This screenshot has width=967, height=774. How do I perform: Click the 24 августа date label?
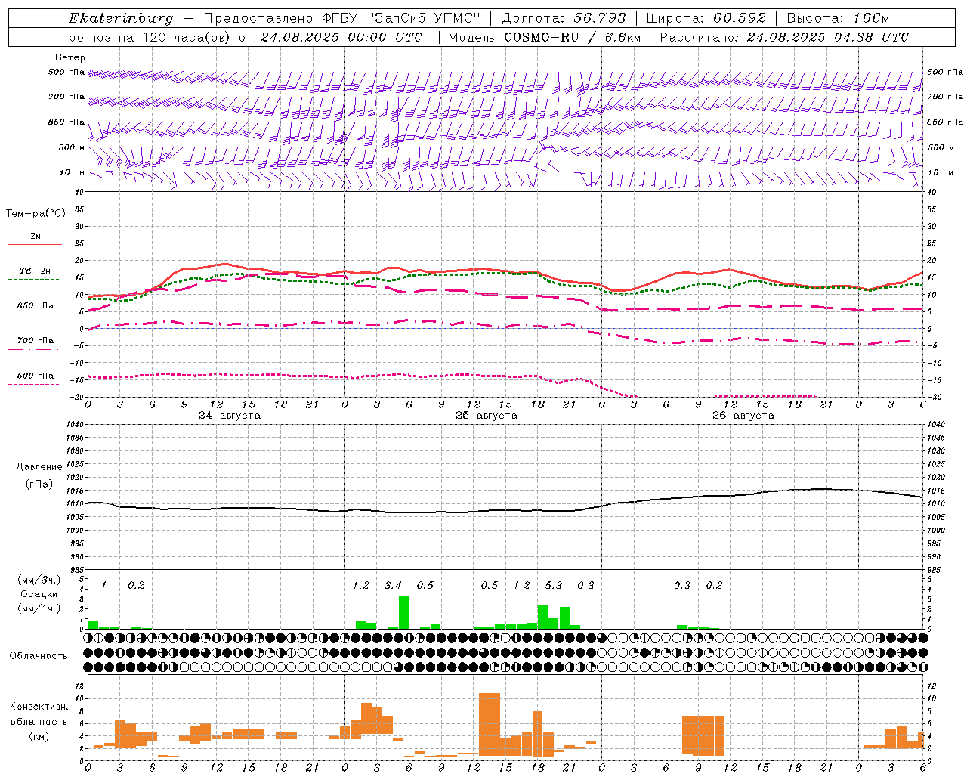[230, 416]
